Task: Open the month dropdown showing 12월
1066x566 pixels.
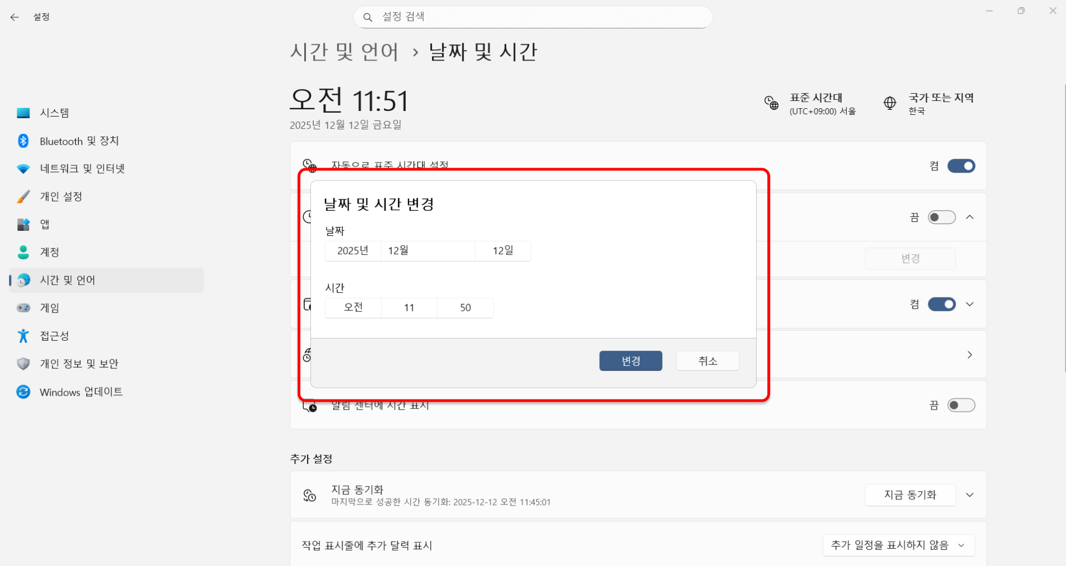Action: (x=428, y=251)
